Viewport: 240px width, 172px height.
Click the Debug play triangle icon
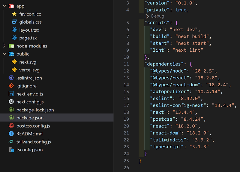[x=147, y=16]
